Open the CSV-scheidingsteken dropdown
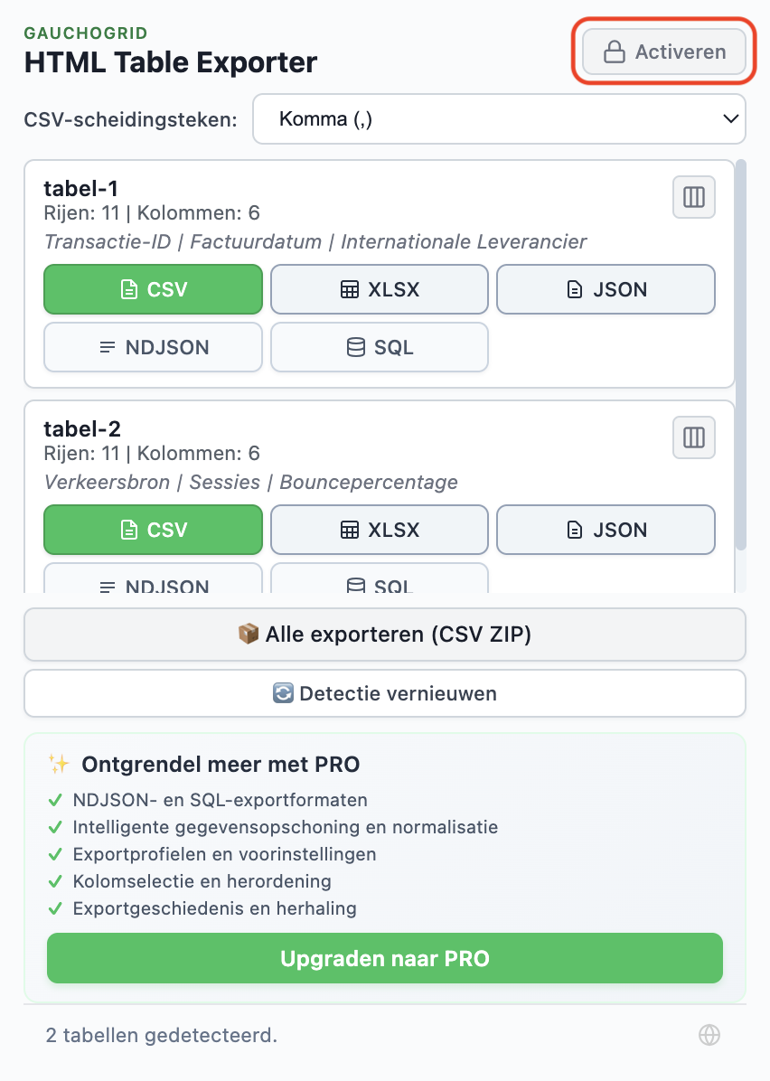This screenshot has height=1081, width=770. [x=500, y=118]
